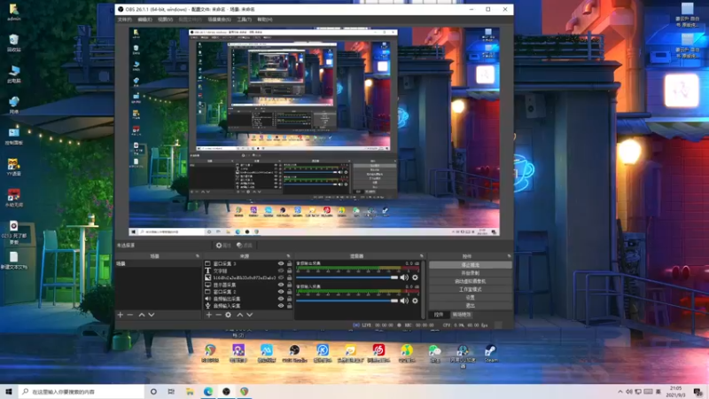This screenshot has width=709, height=399.
Task: Toggle visibility of the 文字 text source
Action: (x=281, y=270)
